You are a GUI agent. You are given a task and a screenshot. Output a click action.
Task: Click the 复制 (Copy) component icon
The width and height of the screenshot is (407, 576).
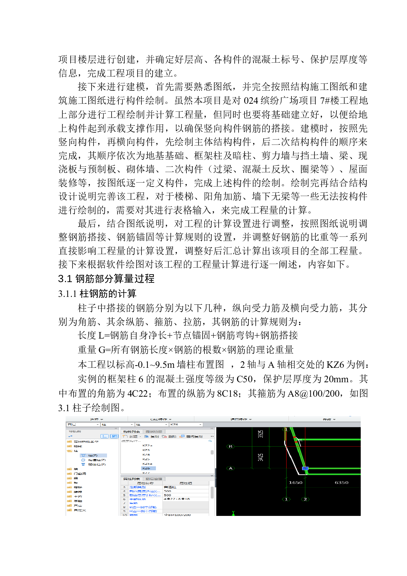tap(147, 436)
